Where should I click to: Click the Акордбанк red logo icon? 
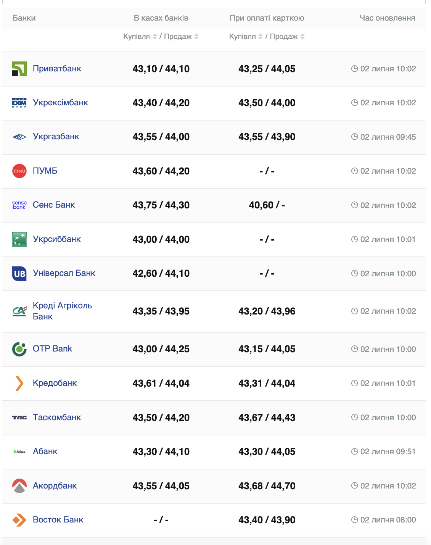tap(19, 486)
